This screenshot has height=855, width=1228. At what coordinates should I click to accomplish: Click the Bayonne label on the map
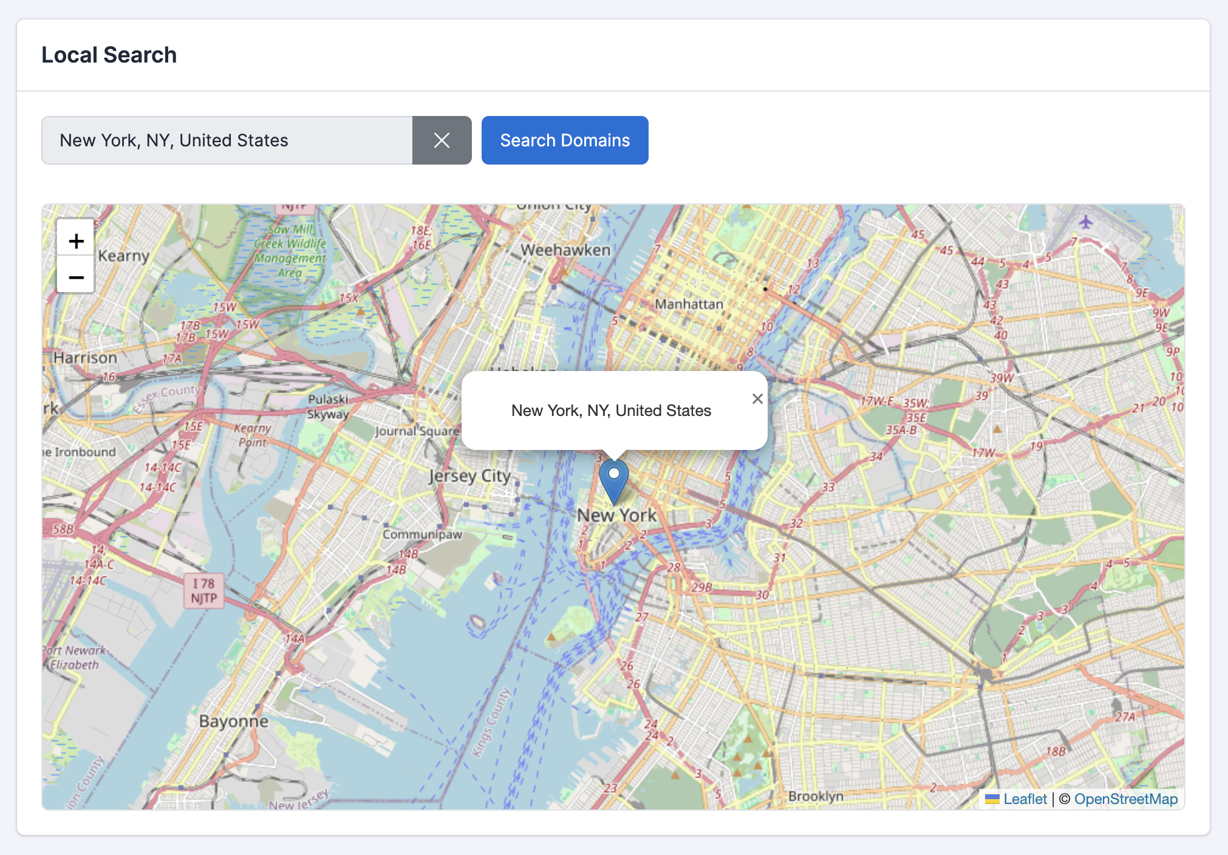click(234, 721)
